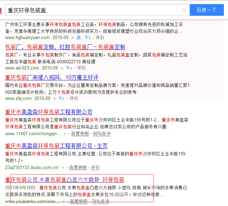Click the V2 badge beside www.zbj.com
228x206 pixels.
(x=62, y=99)
